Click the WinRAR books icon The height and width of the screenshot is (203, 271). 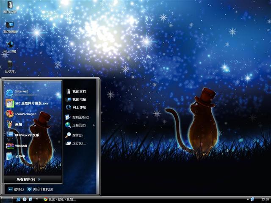coord(10,146)
